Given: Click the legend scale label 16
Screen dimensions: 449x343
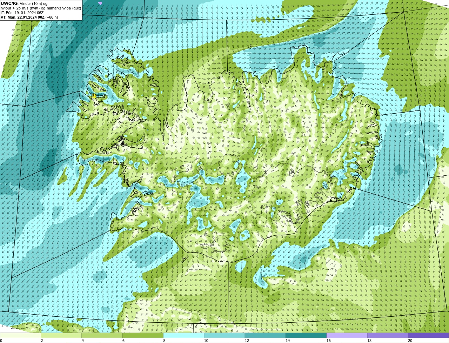Looking at the screenshot, I should 328,341.
